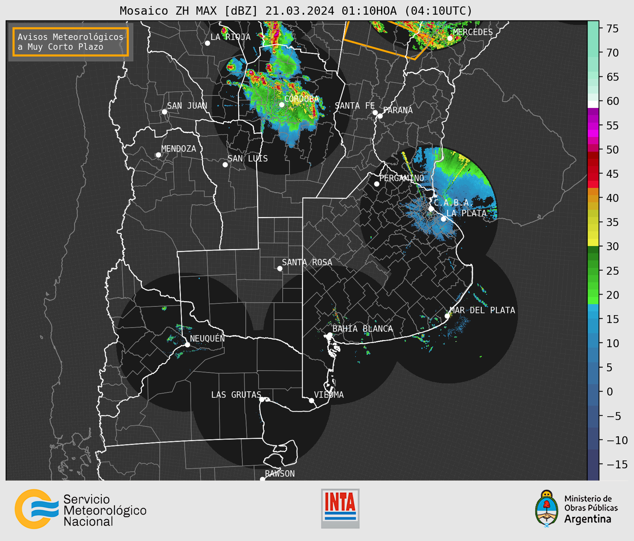
Task: Click the 75 dBZ value on the color scale
Action: coord(612,29)
